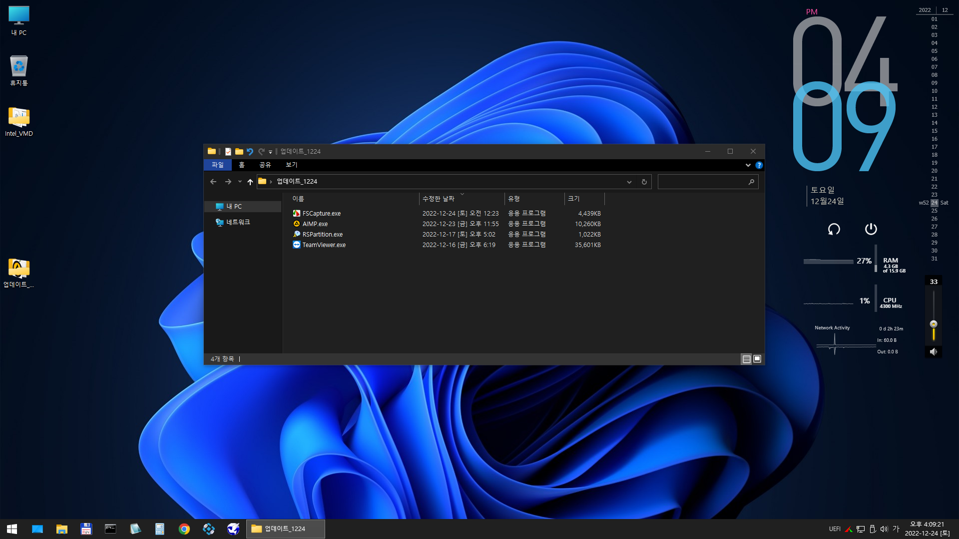The image size is (959, 539).
Task: Click 업데이트_1224 taskbar window button
Action: (x=286, y=529)
